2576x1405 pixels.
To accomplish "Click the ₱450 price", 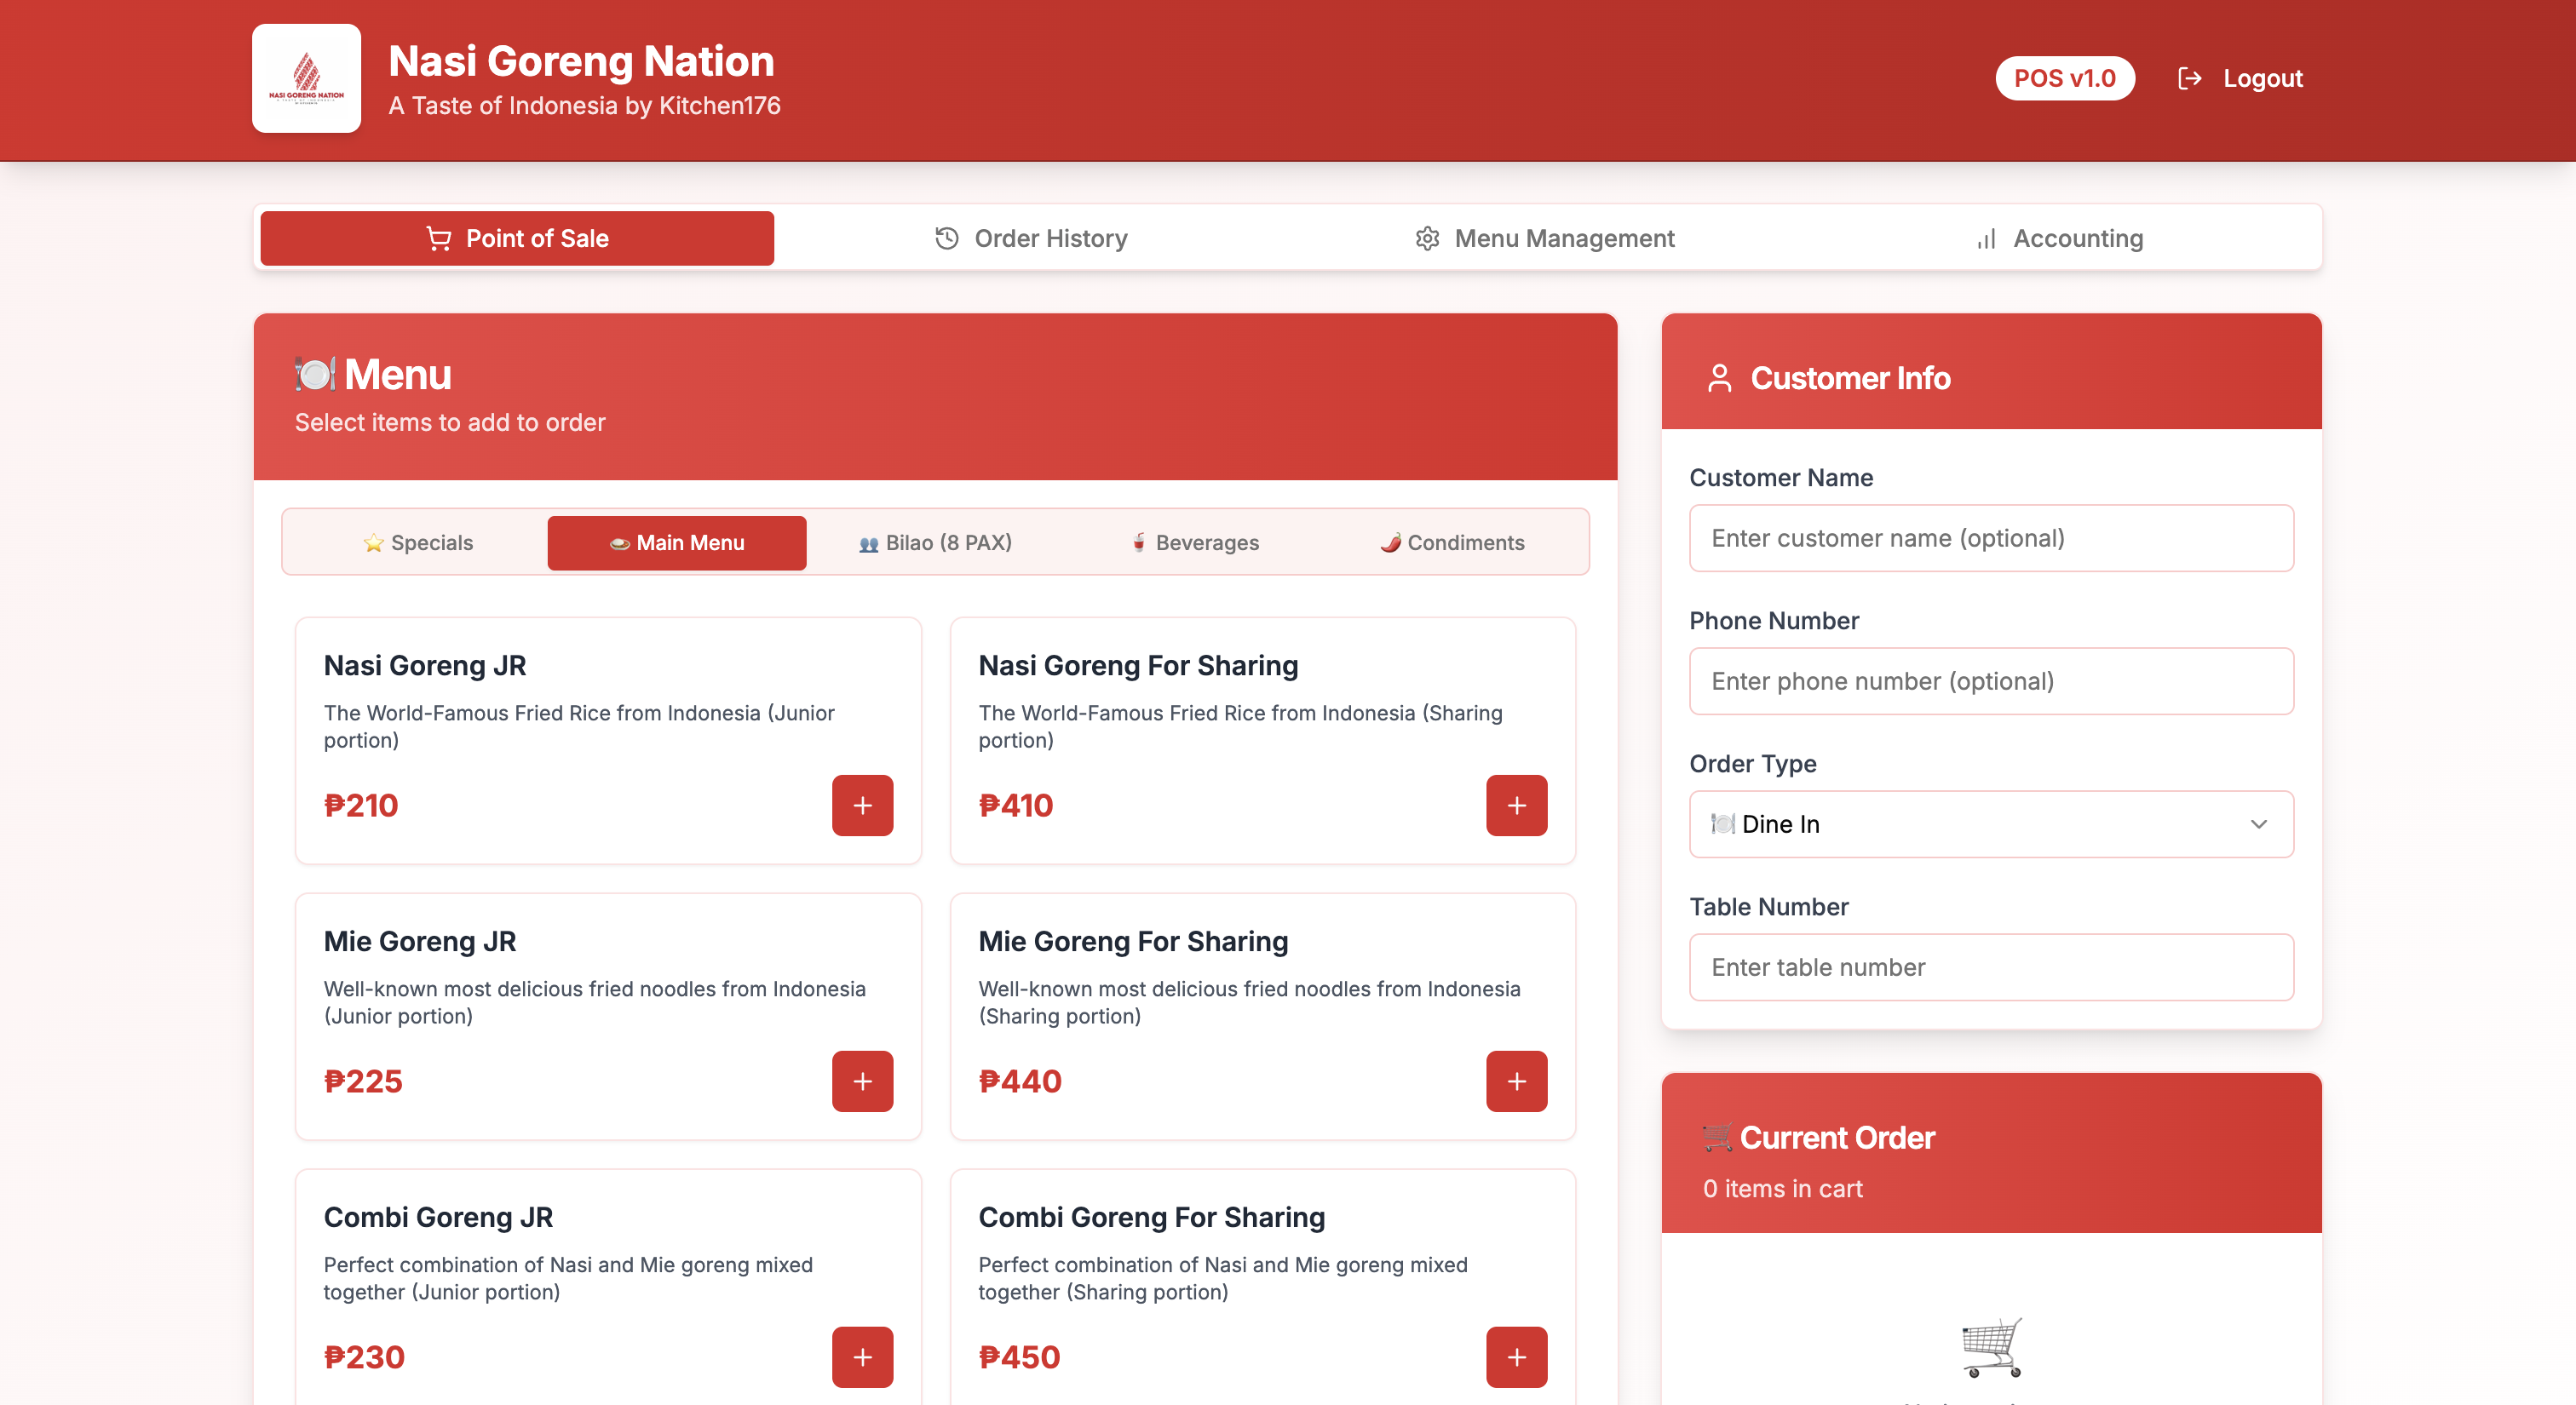I will [1018, 1356].
